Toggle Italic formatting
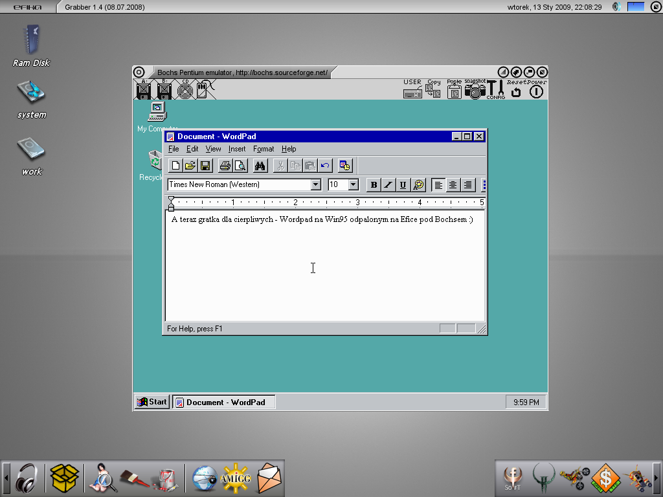 388,184
